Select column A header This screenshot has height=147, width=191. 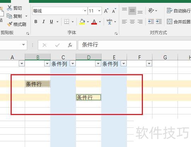(12, 57)
